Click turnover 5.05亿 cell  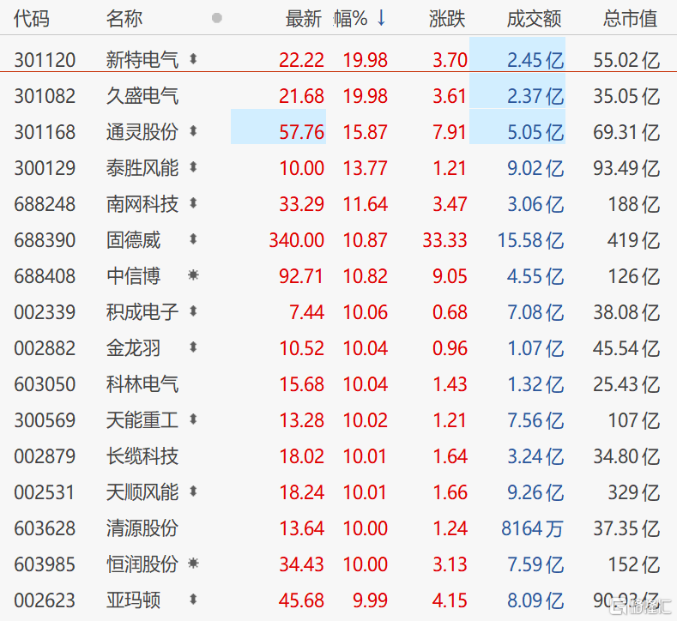517,127
